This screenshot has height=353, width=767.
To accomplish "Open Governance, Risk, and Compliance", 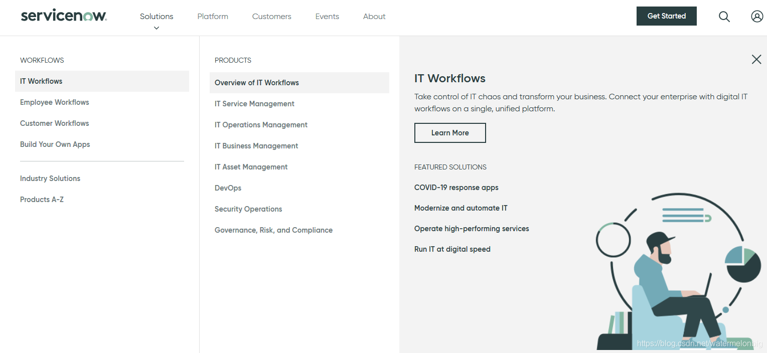I will [x=273, y=230].
